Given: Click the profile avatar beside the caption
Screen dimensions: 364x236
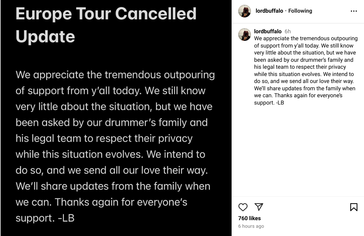Looking at the screenshot, I should [245, 35].
